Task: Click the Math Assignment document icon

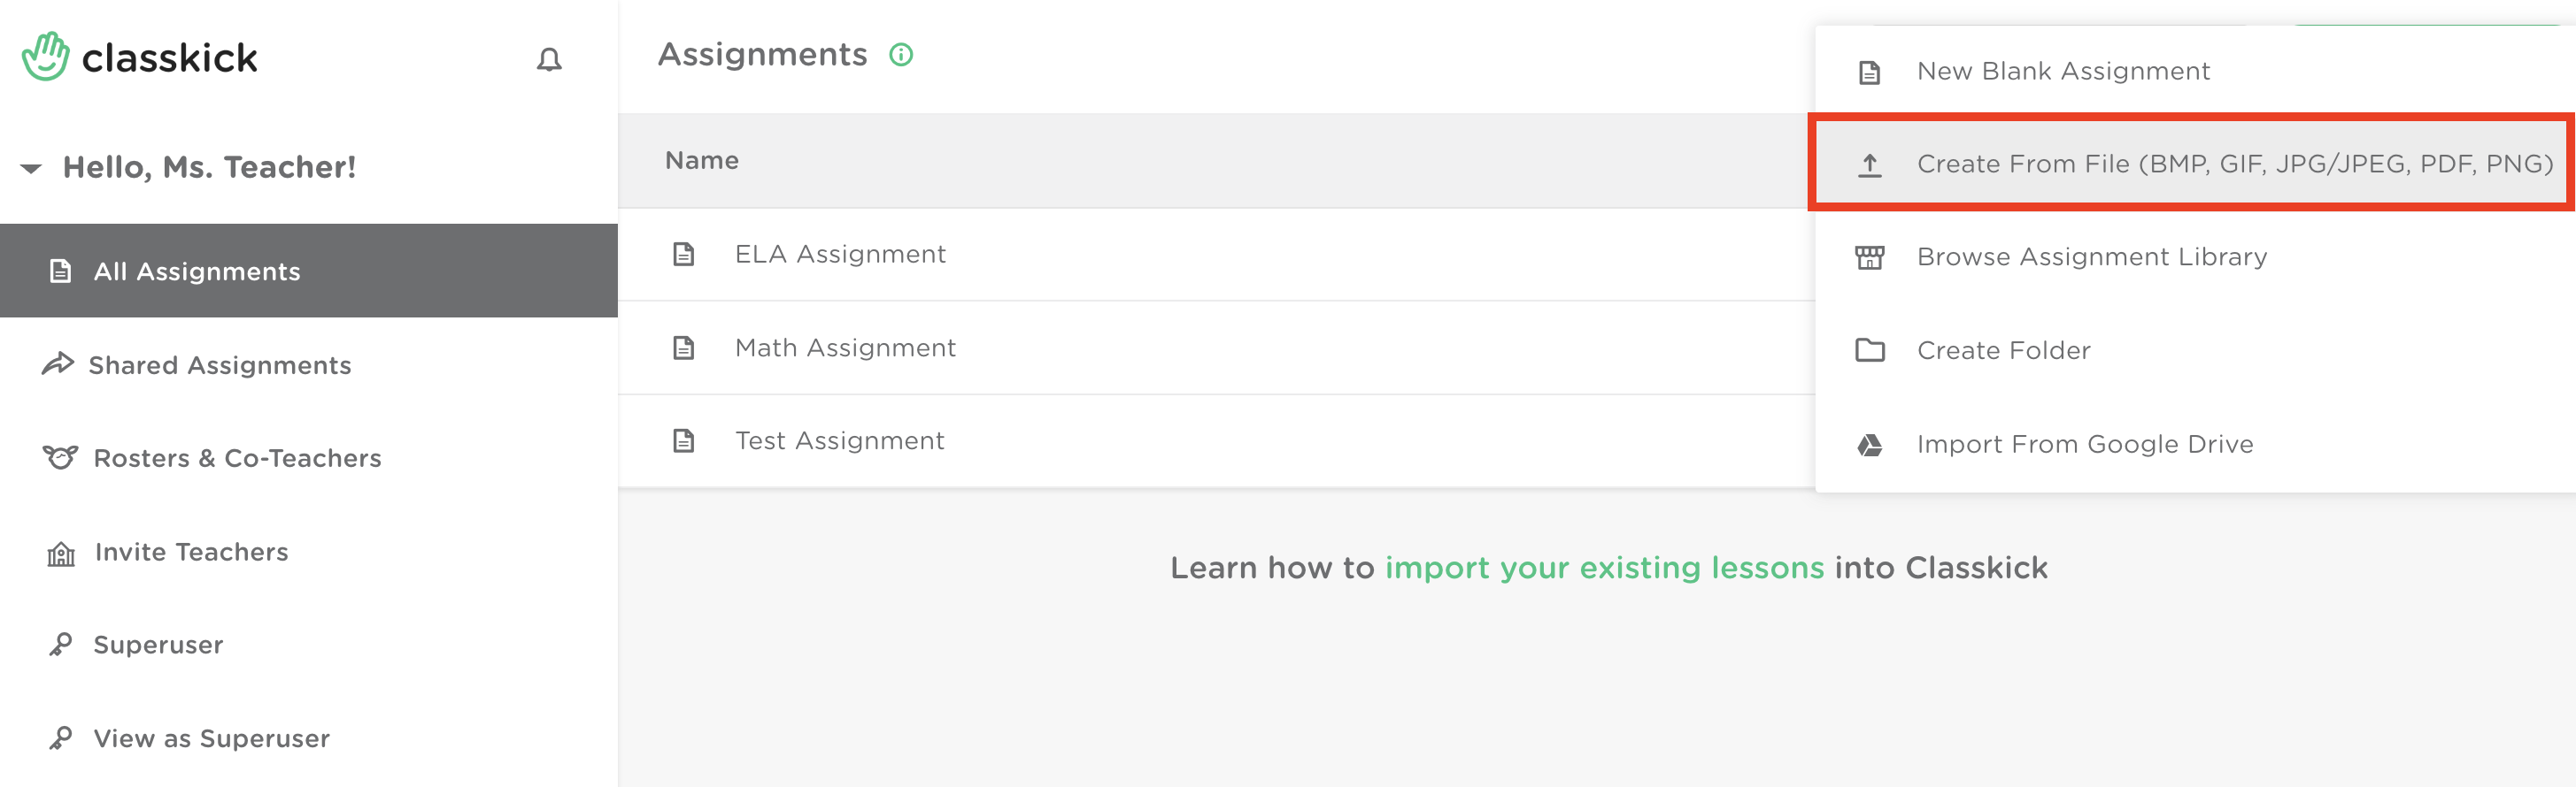Action: pyautogui.click(x=684, y=348)
